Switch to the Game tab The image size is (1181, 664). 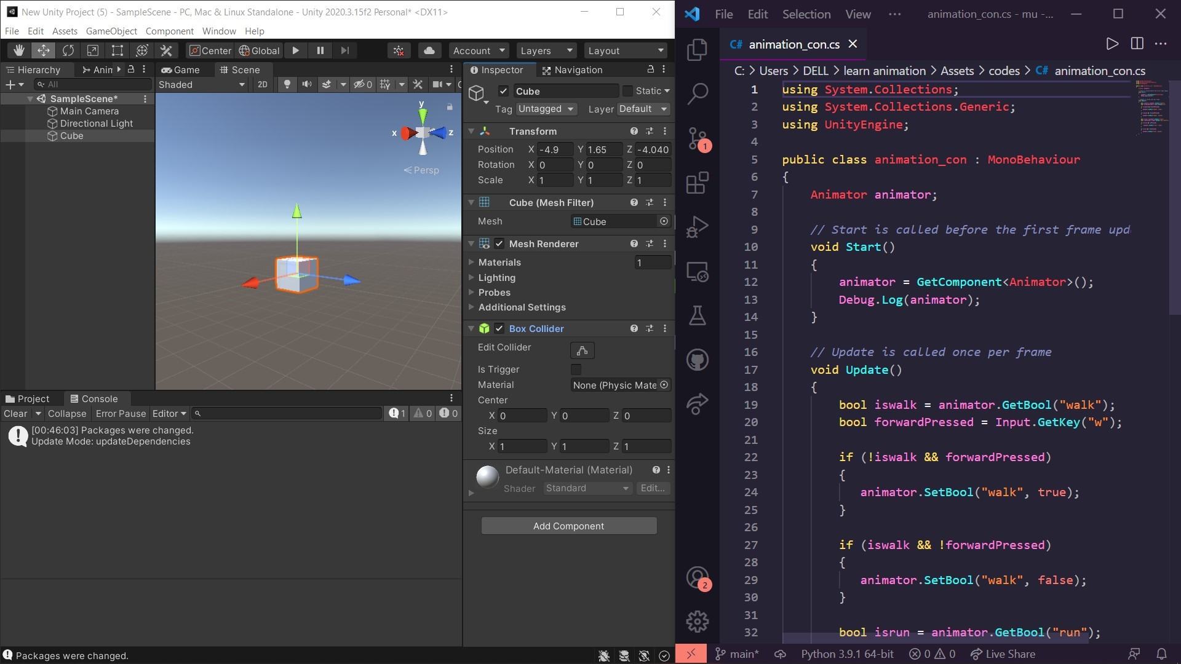pyautogui.click(x=181, y=69)
